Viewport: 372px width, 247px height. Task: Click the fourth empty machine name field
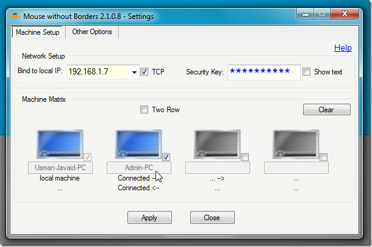(296, 168)
